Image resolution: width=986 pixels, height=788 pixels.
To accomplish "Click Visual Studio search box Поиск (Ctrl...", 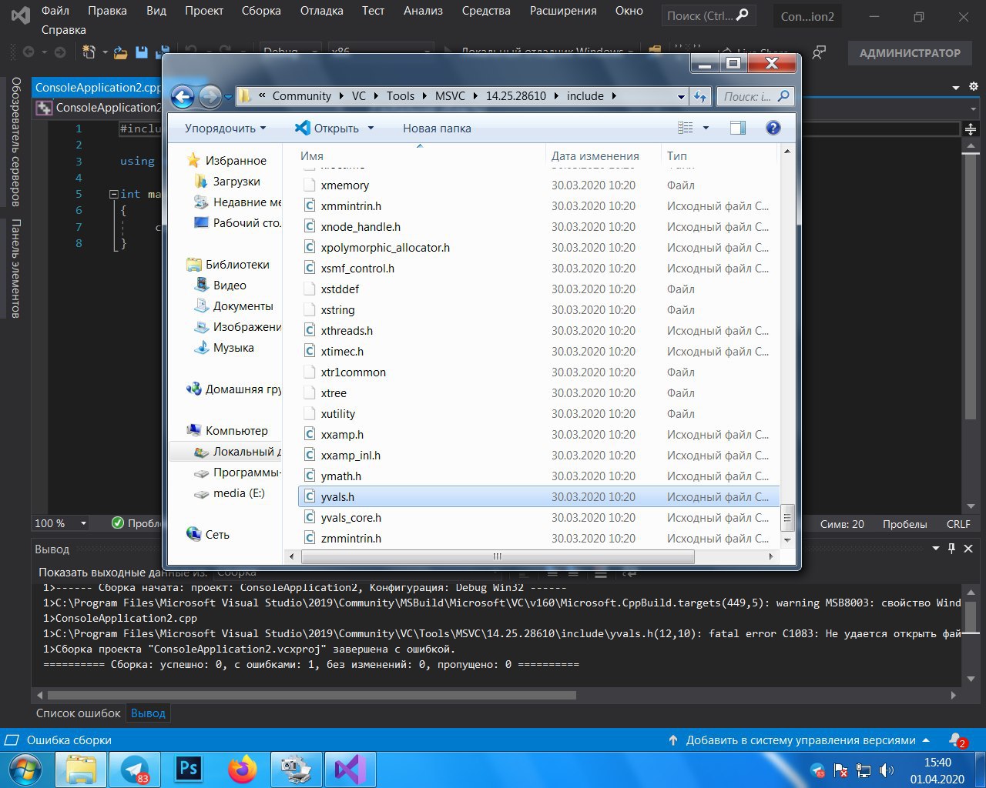I will (x=708, y=15).
